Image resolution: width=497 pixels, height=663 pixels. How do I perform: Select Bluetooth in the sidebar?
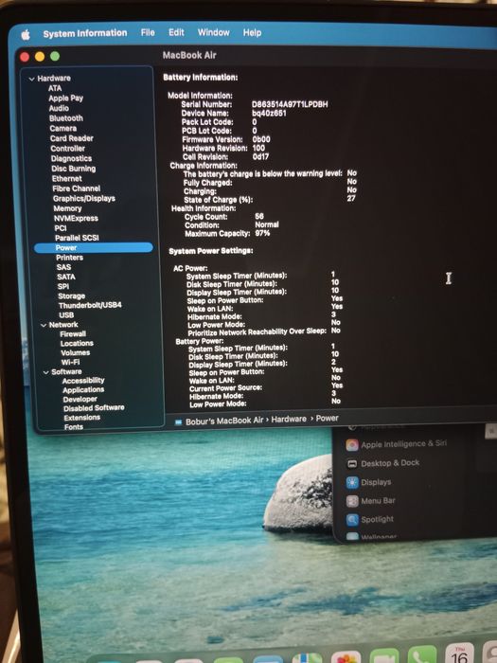tap(66, 118)
